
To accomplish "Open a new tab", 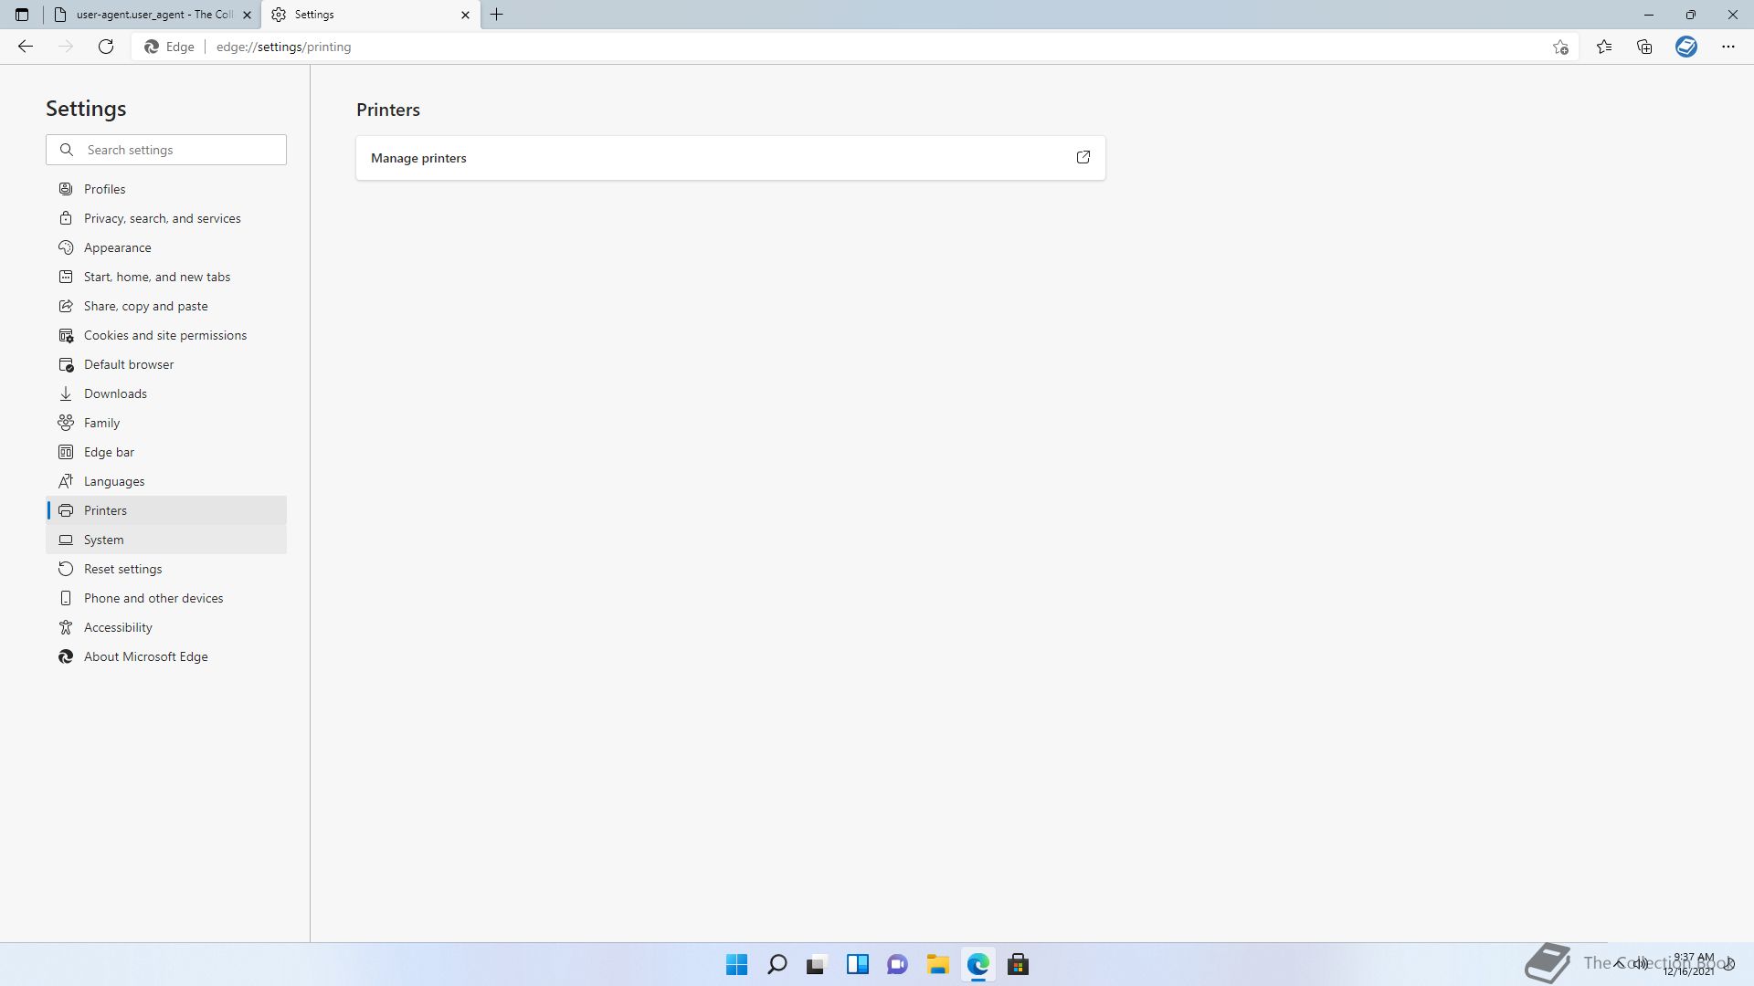I will pos(497,15).
